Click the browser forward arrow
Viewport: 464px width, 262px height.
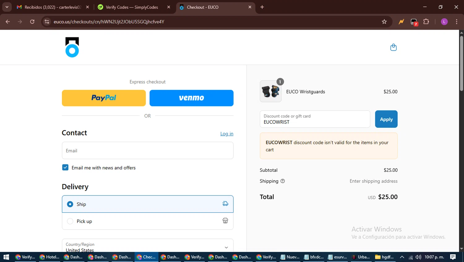pyautogui.click(x=20, y=22)
